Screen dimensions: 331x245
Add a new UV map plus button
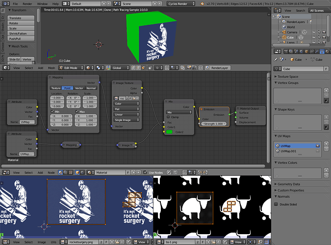pyautogui.click(x=327, y=144)
